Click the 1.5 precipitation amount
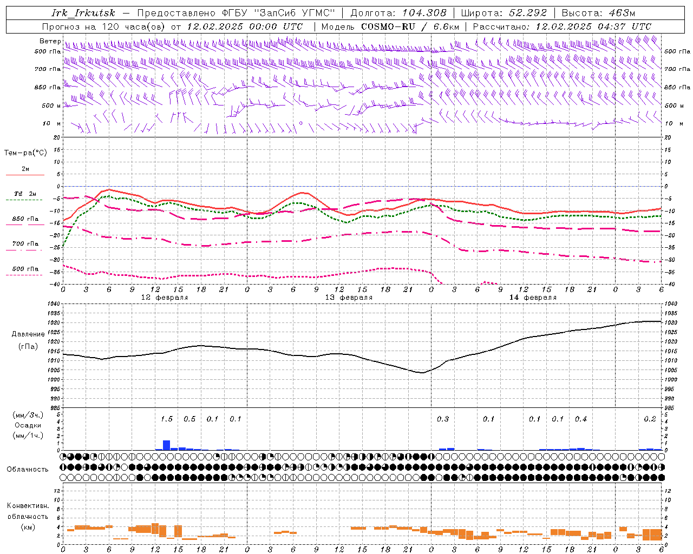The image size is (693, 554). 167,419
